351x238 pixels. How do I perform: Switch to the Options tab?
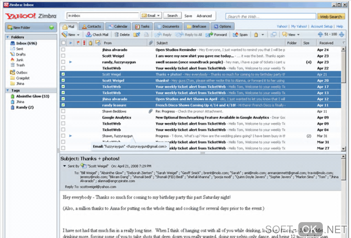(223, 27)
